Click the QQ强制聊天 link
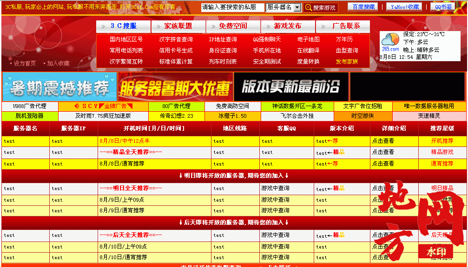 [x=267, y=39]
